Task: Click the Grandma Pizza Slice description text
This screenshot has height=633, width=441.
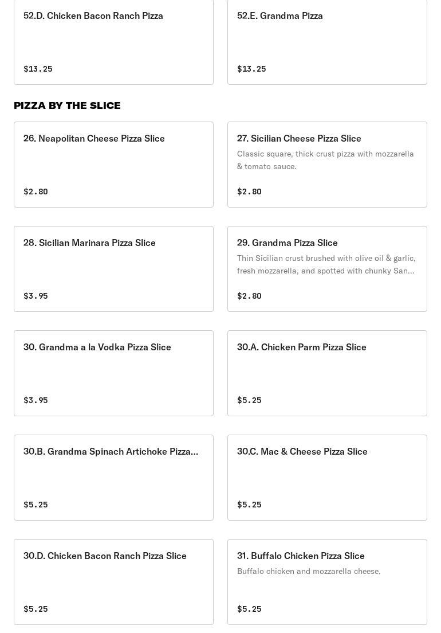Action: [326, 264]
